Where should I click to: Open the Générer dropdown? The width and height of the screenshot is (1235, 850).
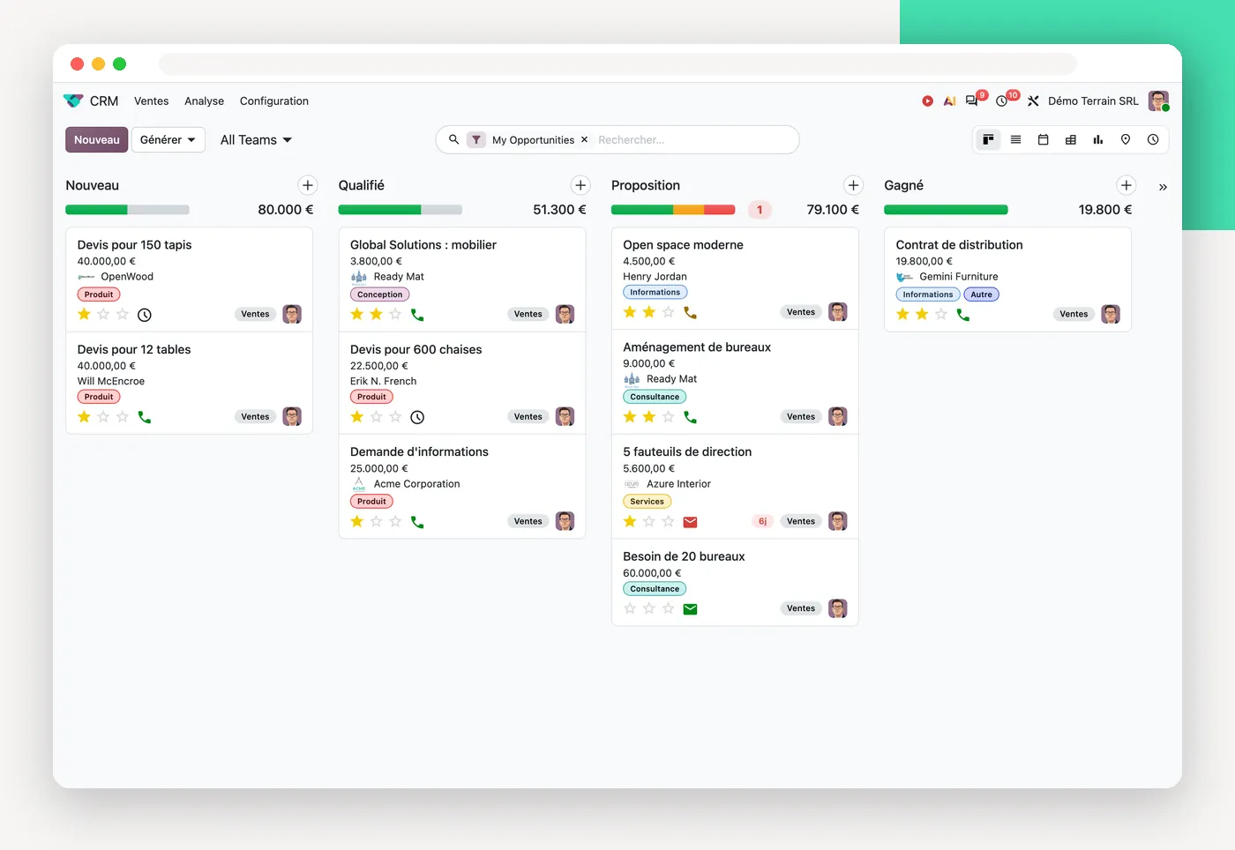tap(168, 140)
